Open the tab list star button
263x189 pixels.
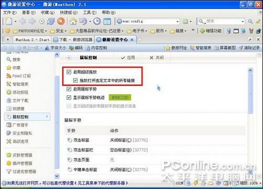(x=8, y=39)
